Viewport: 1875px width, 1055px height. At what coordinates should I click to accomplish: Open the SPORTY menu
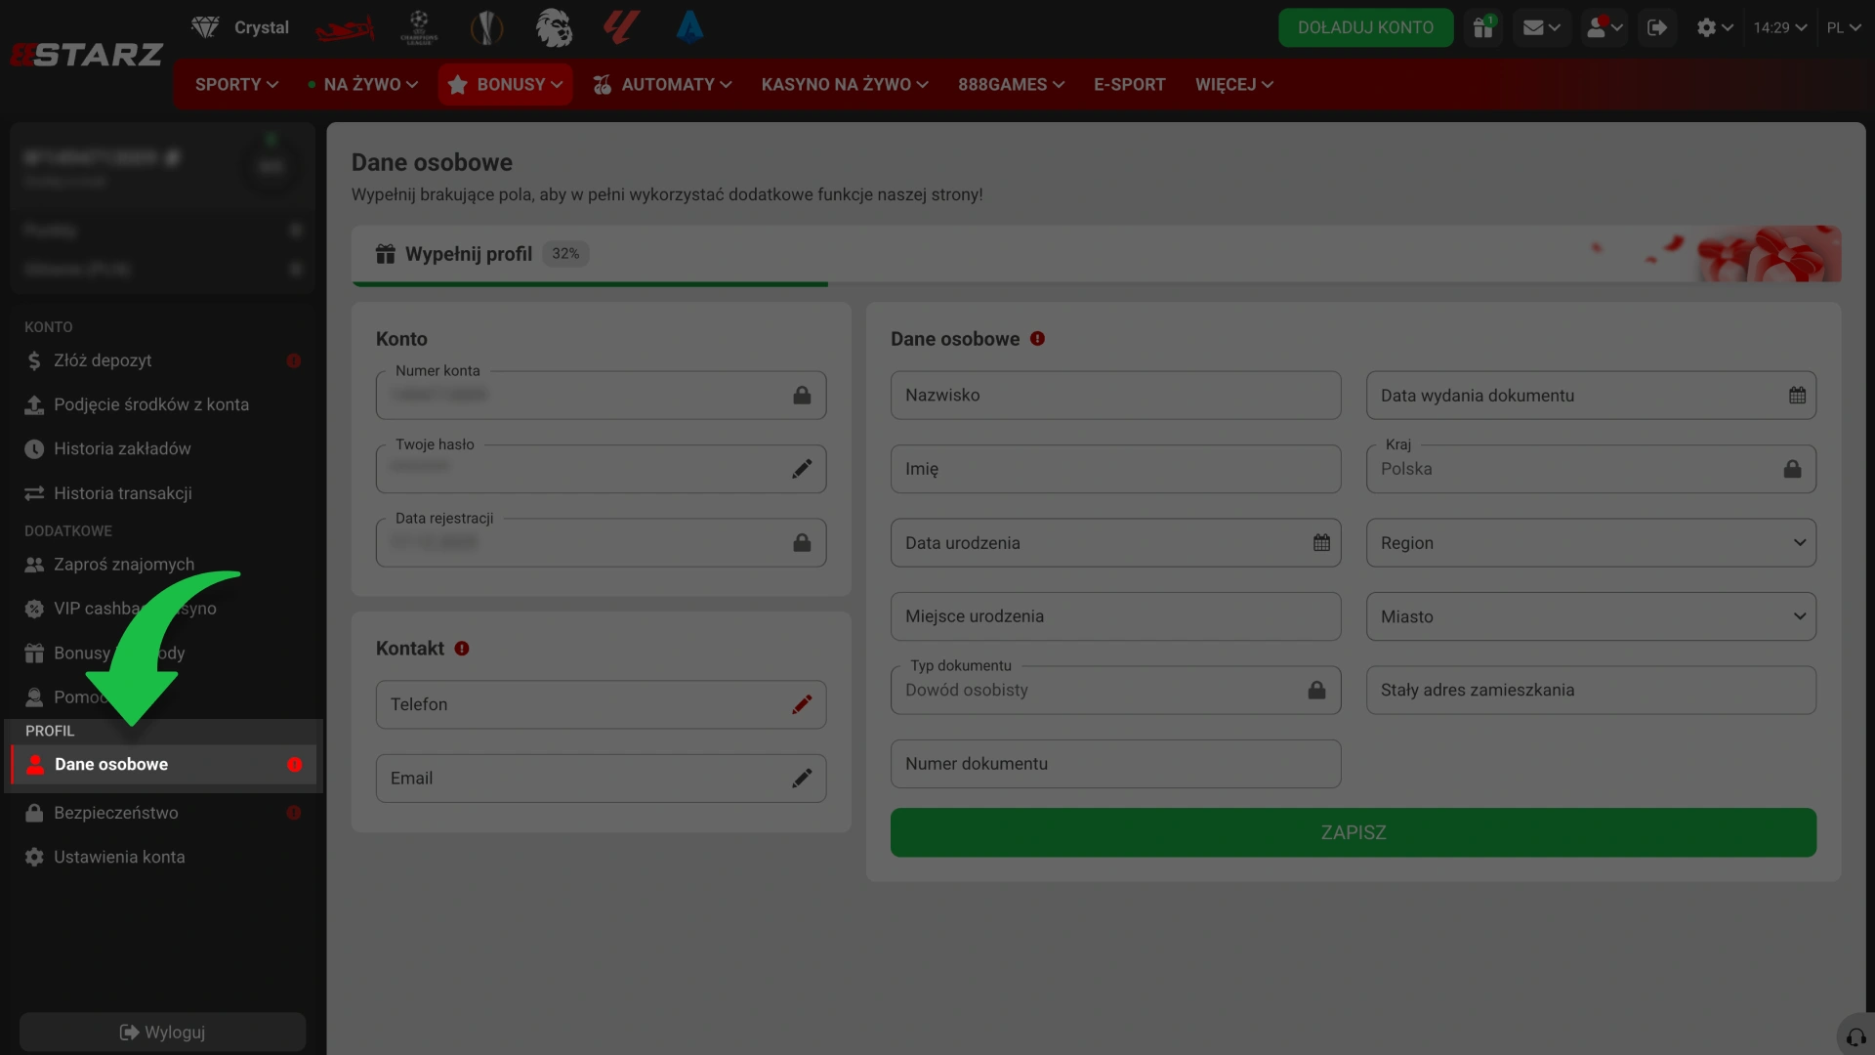click(236, 84)
